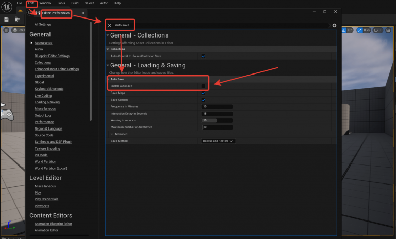Uncheck the Save Maps checkbox
Image resolution: width=396 pixels, height=239 pixels.
[204, 93]
